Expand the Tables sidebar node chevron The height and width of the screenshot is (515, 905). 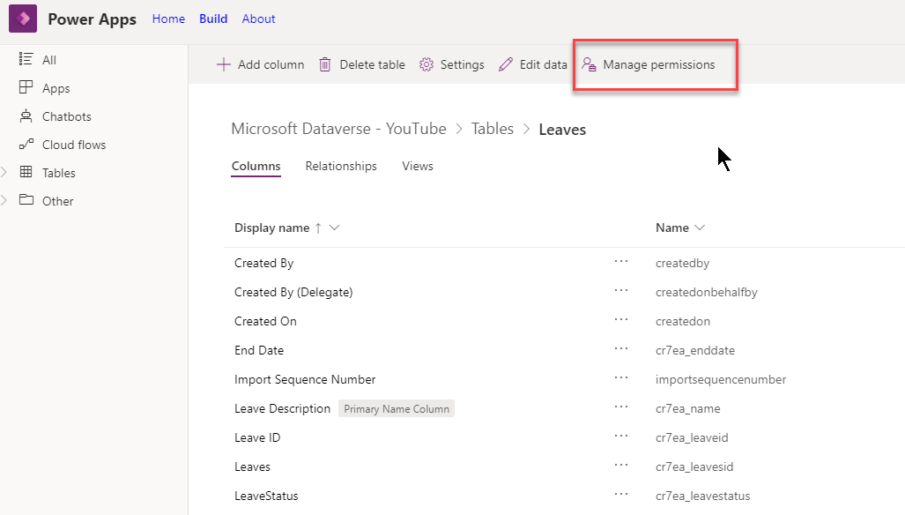pos(4,172)
